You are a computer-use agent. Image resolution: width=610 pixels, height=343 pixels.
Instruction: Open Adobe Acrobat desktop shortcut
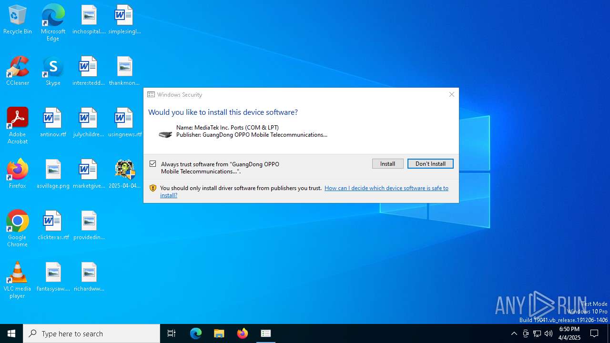(18, 126)
